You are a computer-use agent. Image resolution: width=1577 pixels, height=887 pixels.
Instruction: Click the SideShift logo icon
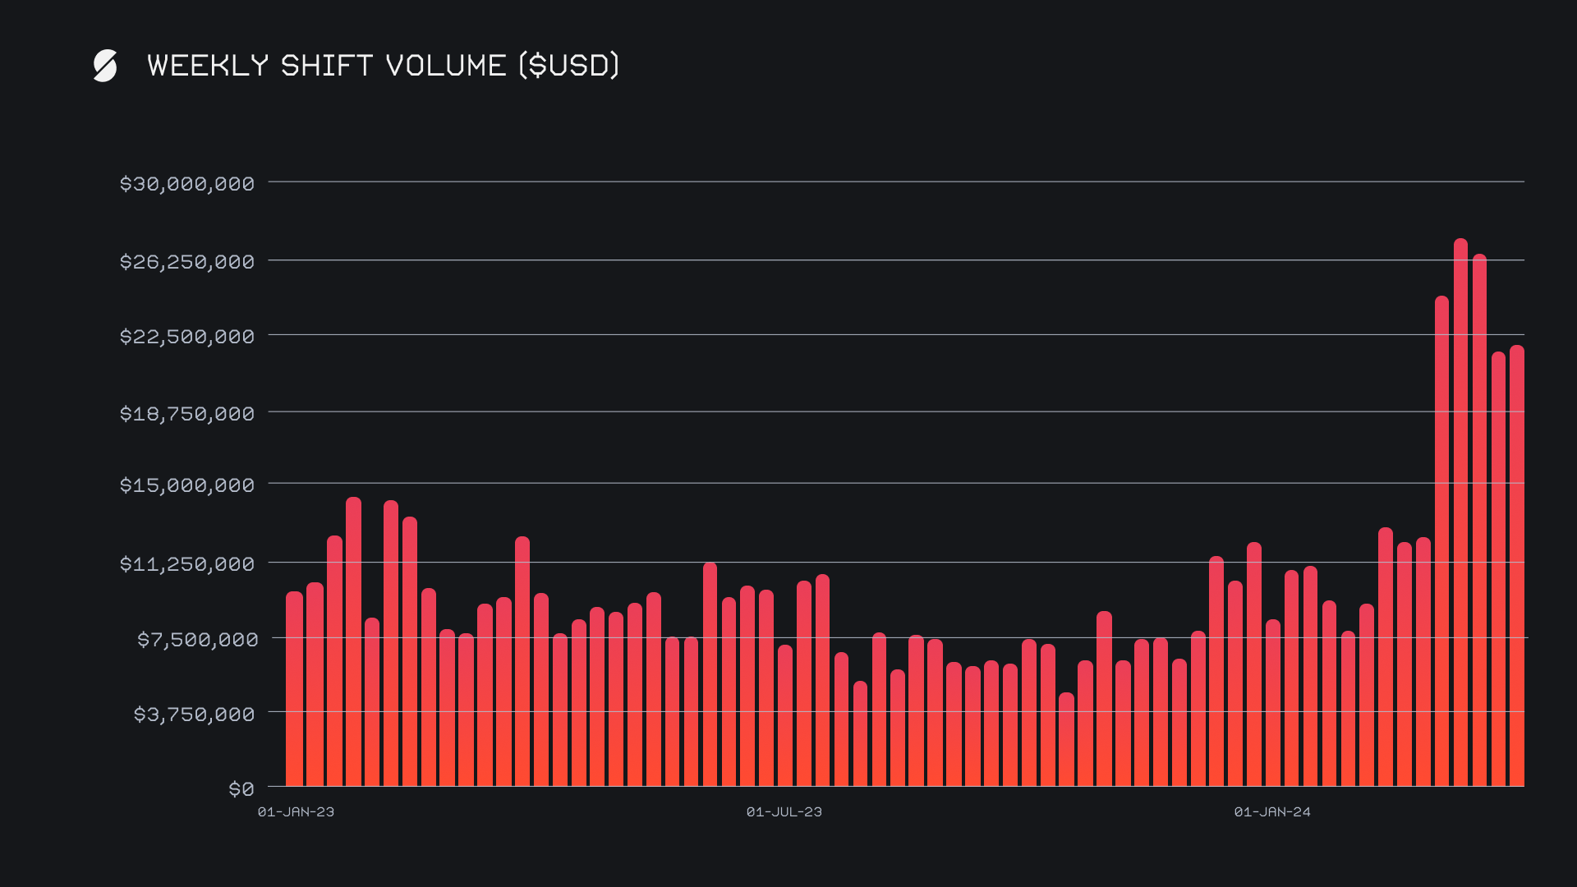tap(105, 66)
